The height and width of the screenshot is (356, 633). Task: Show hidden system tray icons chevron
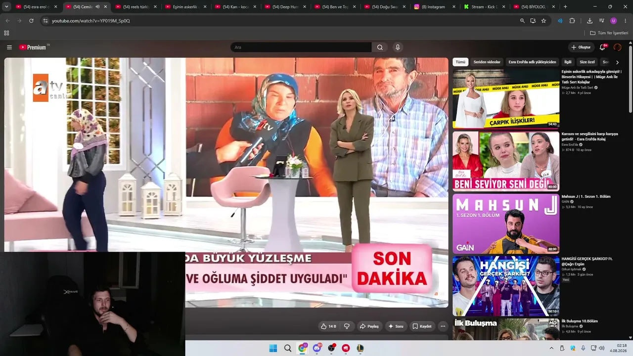click(551, 348)
